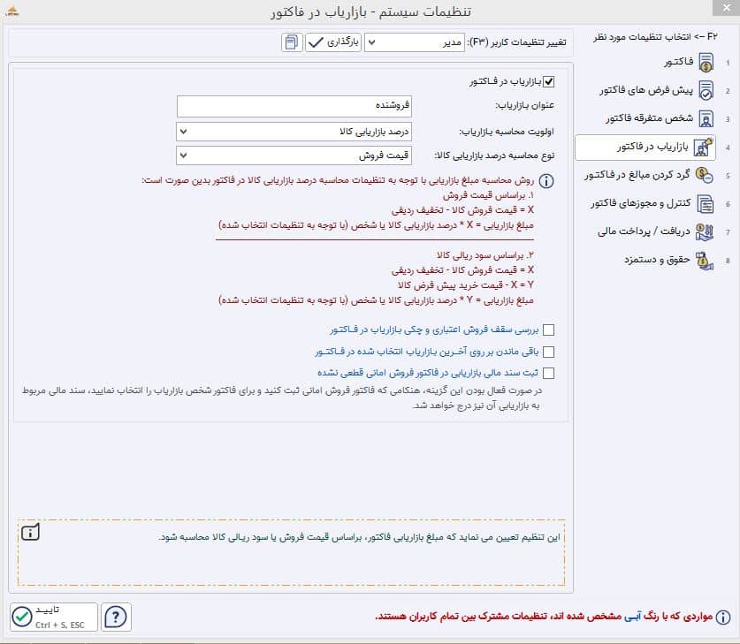
Task: Open کنترل و مجوزهای فاکتور icon
Action: (x=706, y=204)
